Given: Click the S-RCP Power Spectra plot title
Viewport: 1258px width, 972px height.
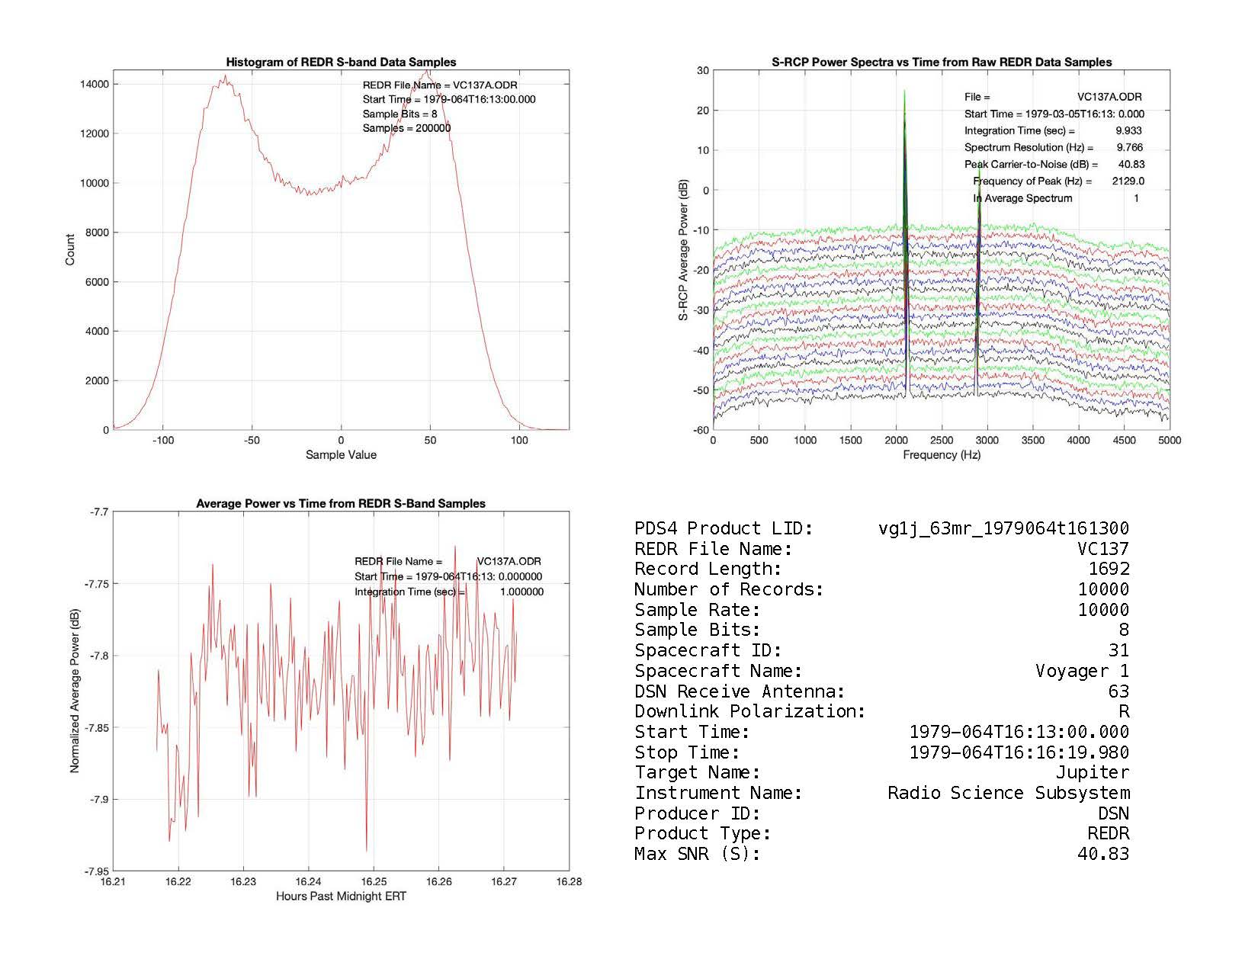Looking at the screenshot, I should tap(942, 63).
